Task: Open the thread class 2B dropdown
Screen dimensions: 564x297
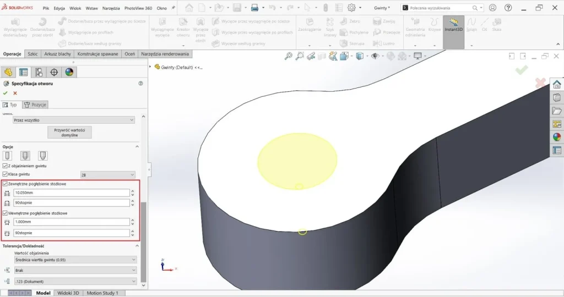Action: pos(107,175)
